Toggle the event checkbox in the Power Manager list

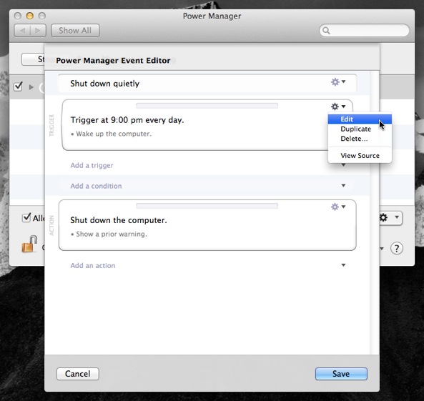coord(18,86)
